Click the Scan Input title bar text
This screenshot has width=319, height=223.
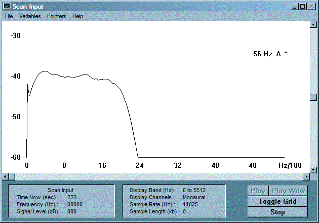coord(28,7)
